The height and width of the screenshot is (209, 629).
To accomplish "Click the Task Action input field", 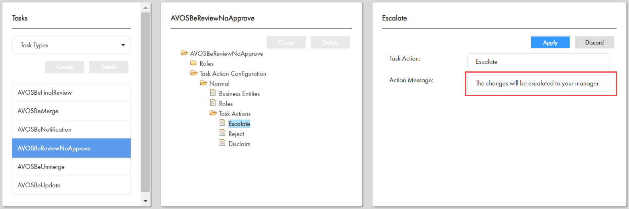I will coord(538,62).
